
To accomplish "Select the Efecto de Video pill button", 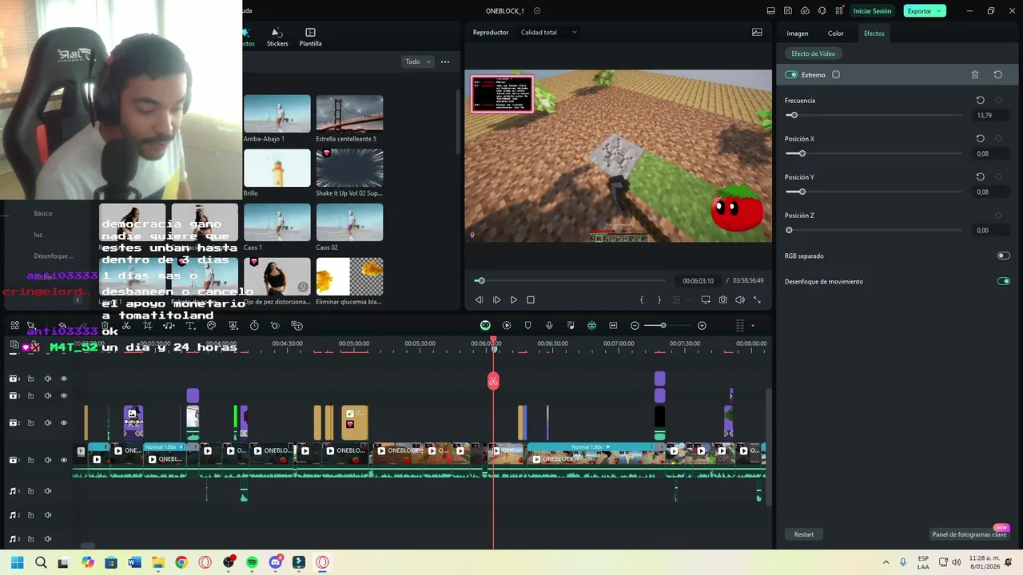I will click(814, 54).
